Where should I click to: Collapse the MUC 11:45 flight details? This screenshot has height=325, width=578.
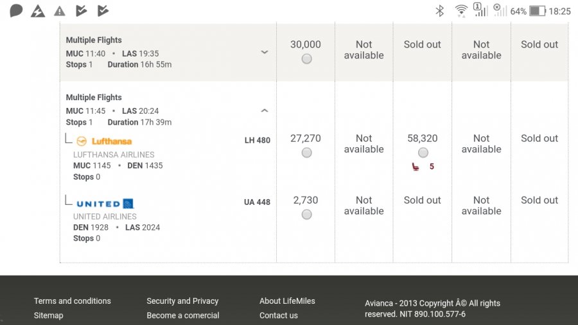click(x=264, y=110)
